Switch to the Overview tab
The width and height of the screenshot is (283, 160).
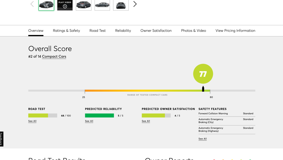click(36, 31)
